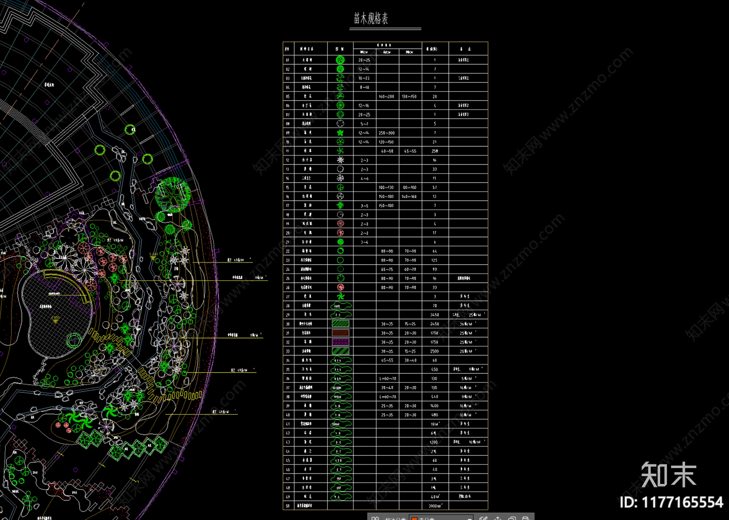Click the 130~150 spread value

pyautogui.click(x=409, y=97)
